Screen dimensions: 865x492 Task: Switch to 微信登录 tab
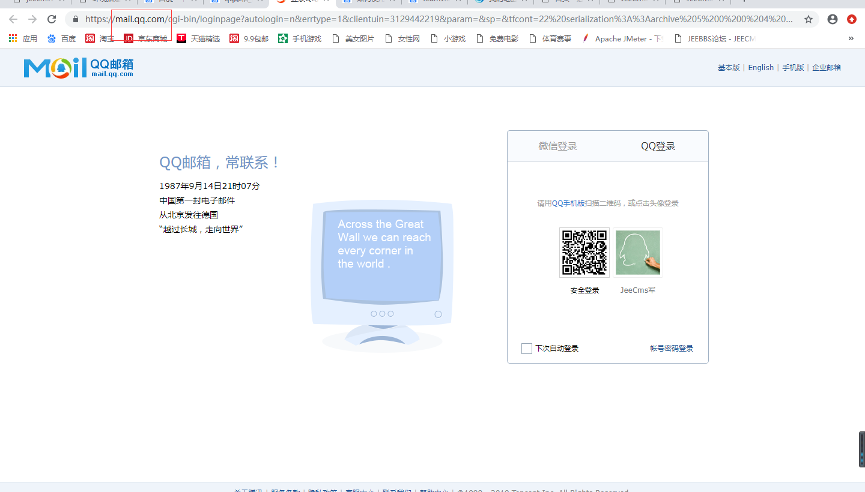click(557, 146)
